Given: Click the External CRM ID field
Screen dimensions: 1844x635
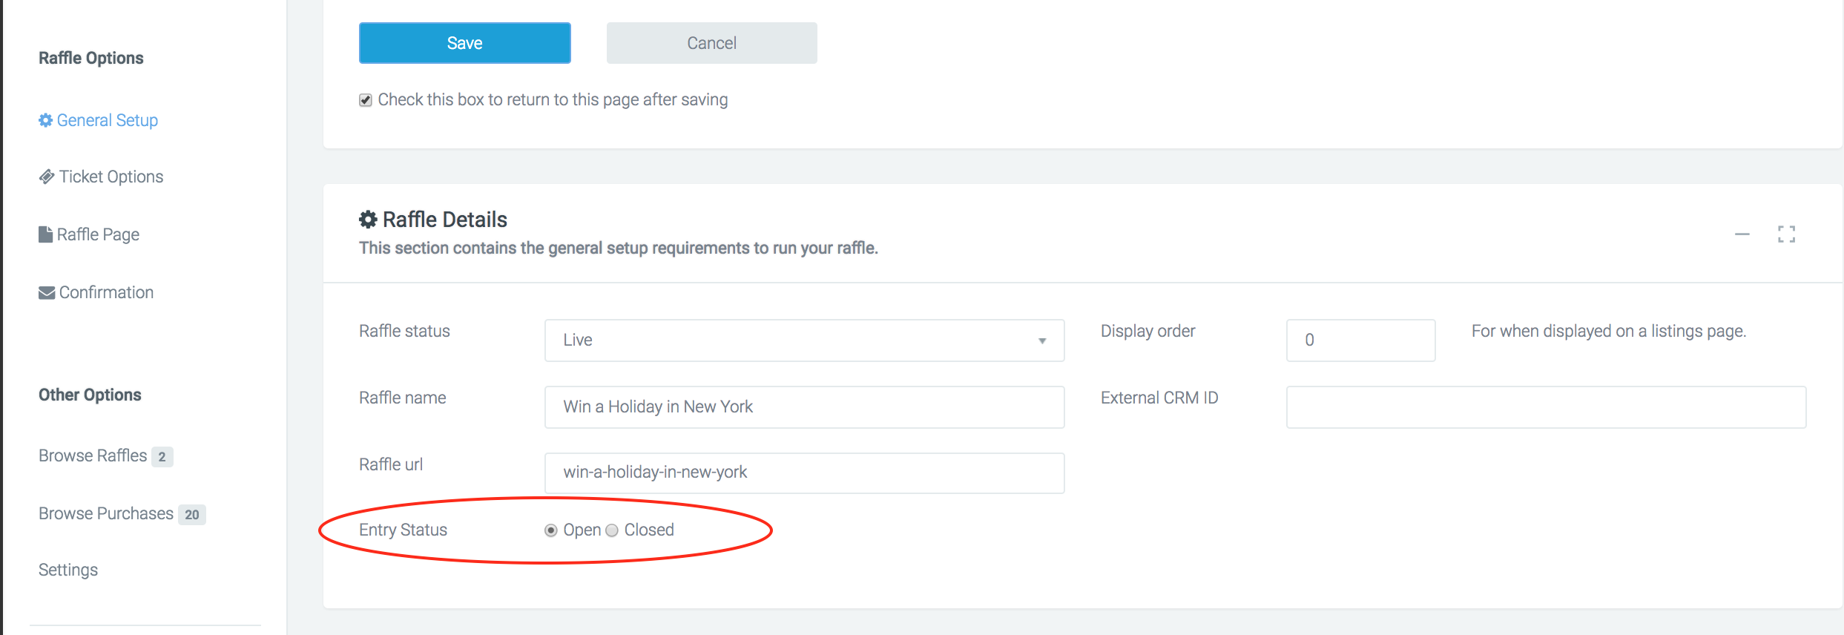Looking at the screenshot, I should pyautogui.click(x=1545, y=407).
